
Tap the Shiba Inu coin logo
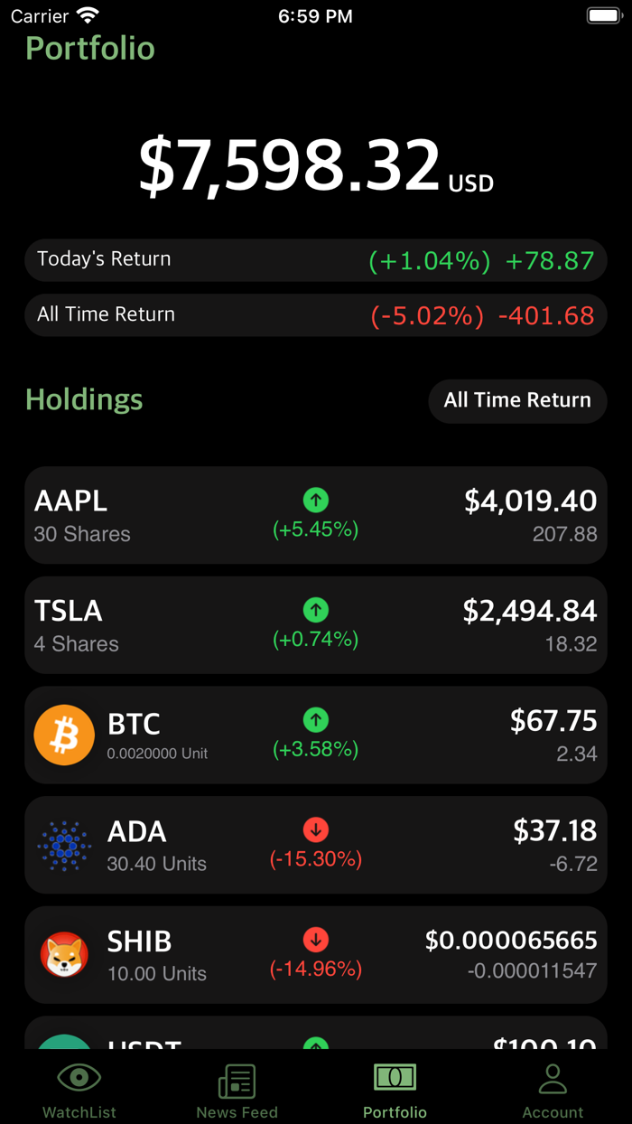click(x=64, y=955)
